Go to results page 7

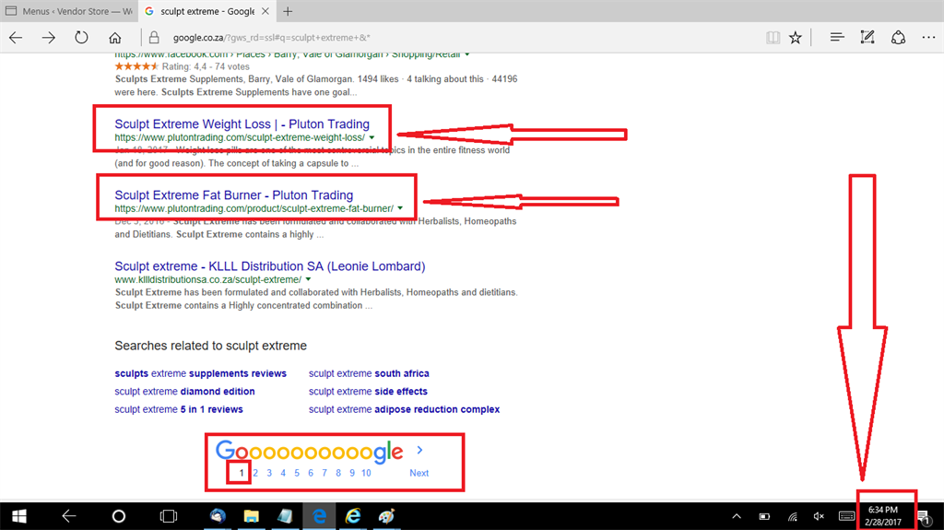[x=324, y=474]
